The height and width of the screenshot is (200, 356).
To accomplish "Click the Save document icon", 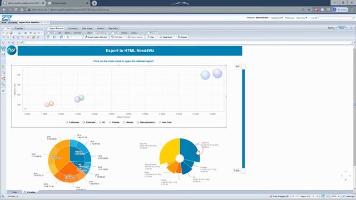I will [11, 33].
